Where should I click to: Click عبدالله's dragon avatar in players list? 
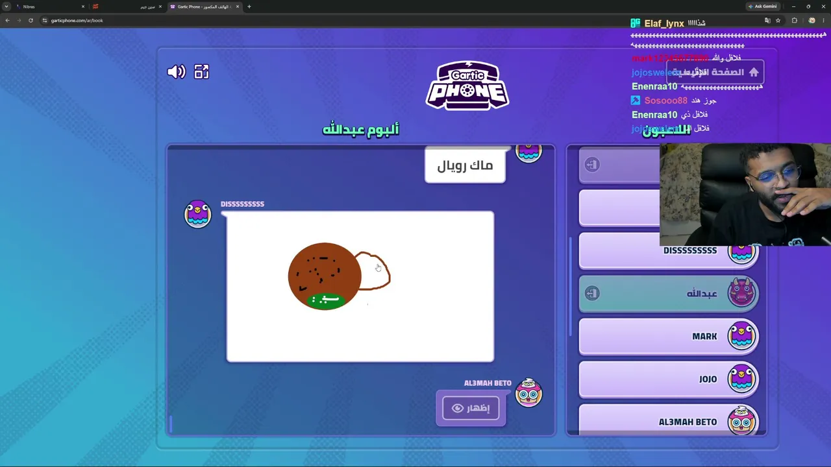point(741,293)
